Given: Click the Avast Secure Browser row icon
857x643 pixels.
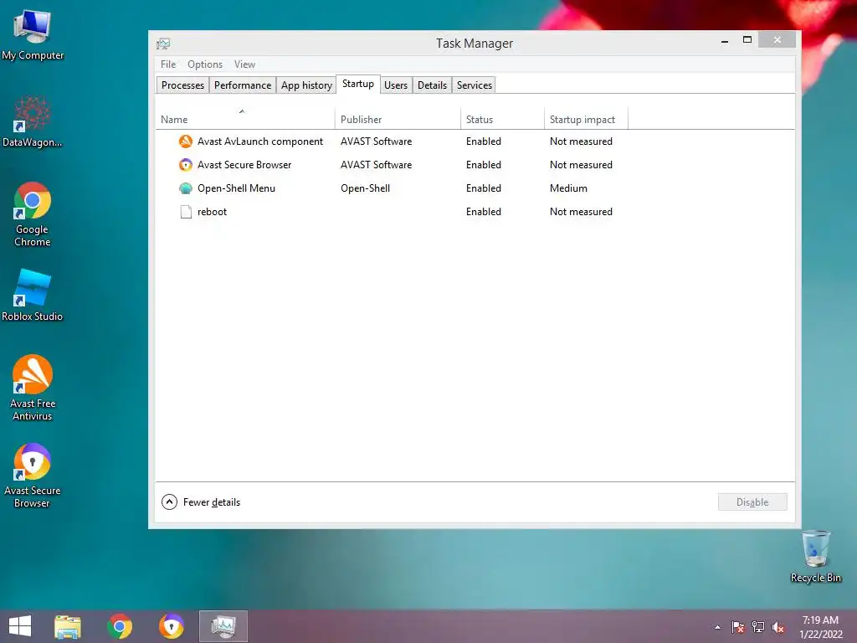Looking at the screenshot, I should [x=186, y=165].
